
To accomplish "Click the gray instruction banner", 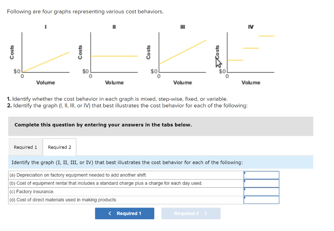I will click(160, 126).
